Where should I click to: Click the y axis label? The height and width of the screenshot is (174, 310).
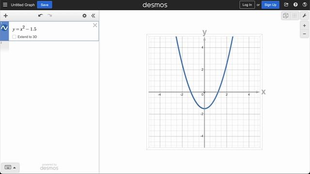click(x=204, y=32)
